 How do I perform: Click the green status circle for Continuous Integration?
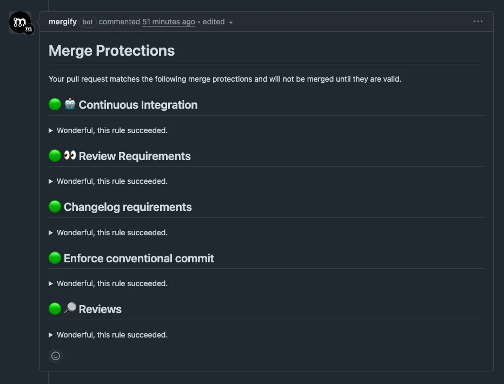click(54, 104)
